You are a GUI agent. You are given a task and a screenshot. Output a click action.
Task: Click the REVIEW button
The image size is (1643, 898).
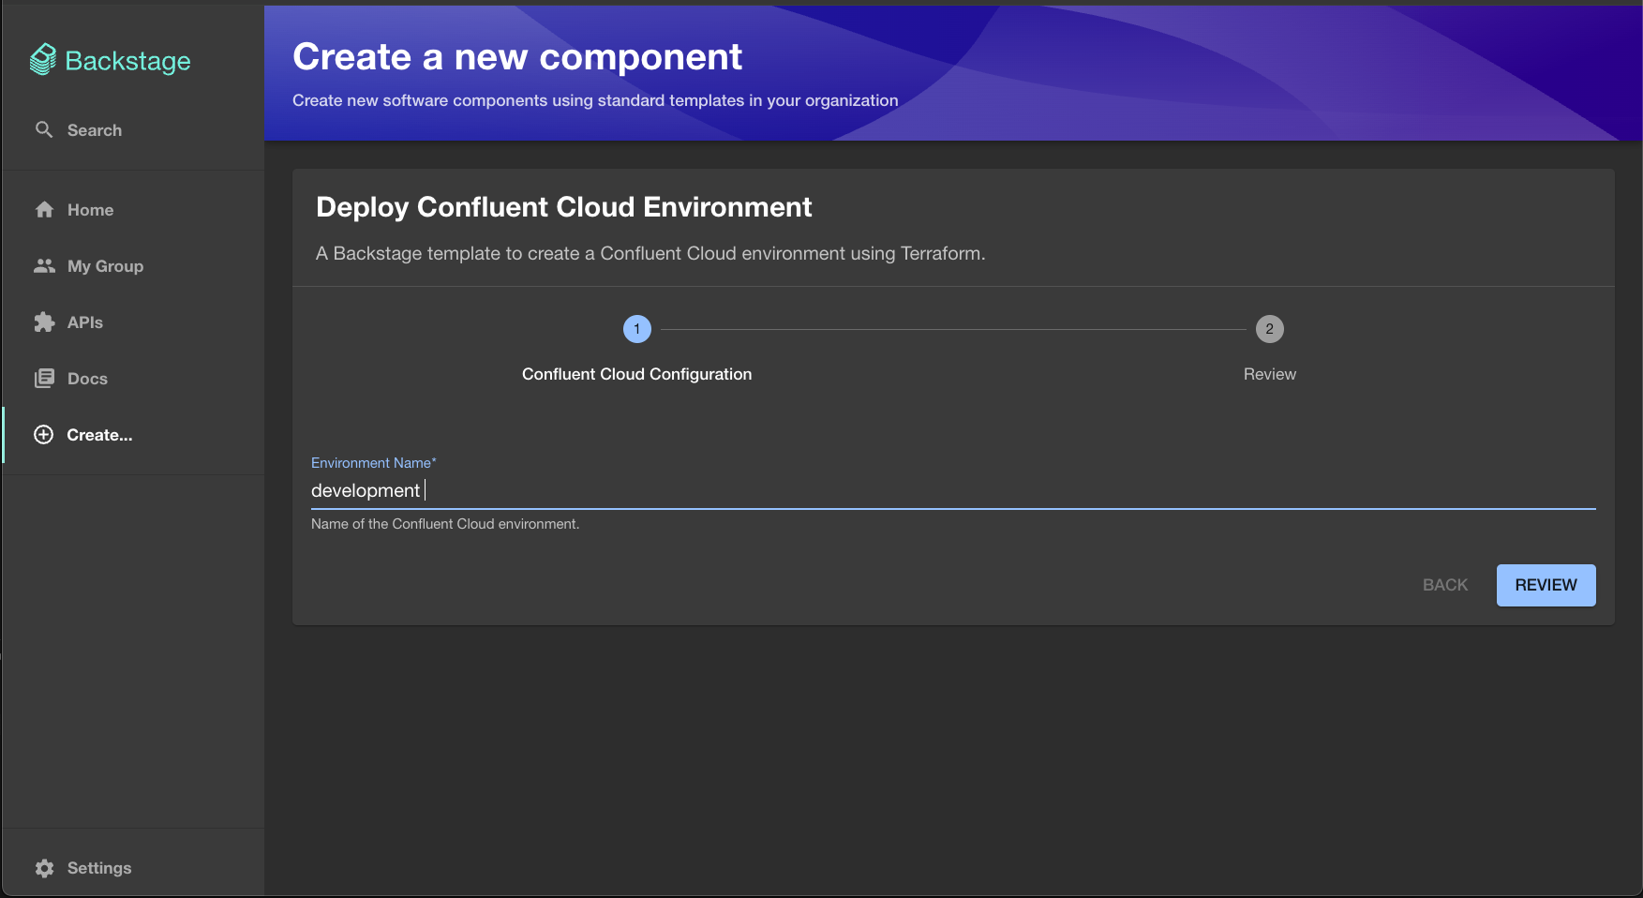1546,585
